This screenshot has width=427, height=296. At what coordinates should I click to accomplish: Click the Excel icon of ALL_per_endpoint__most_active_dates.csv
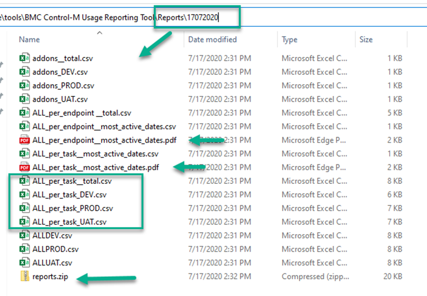(x=25, y=126)
